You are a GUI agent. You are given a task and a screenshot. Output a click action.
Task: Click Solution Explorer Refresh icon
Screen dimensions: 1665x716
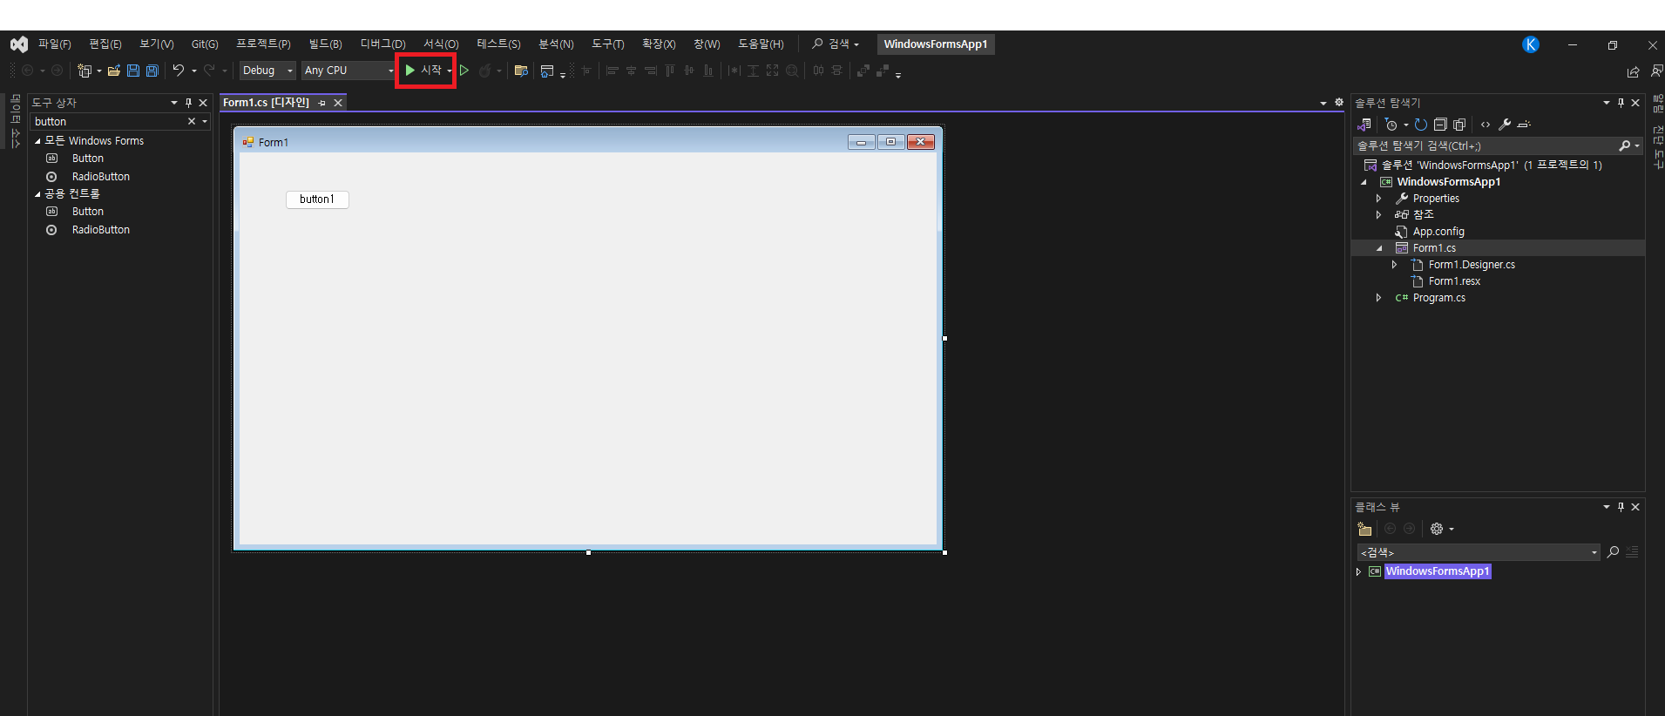(x=1421, y=125)
